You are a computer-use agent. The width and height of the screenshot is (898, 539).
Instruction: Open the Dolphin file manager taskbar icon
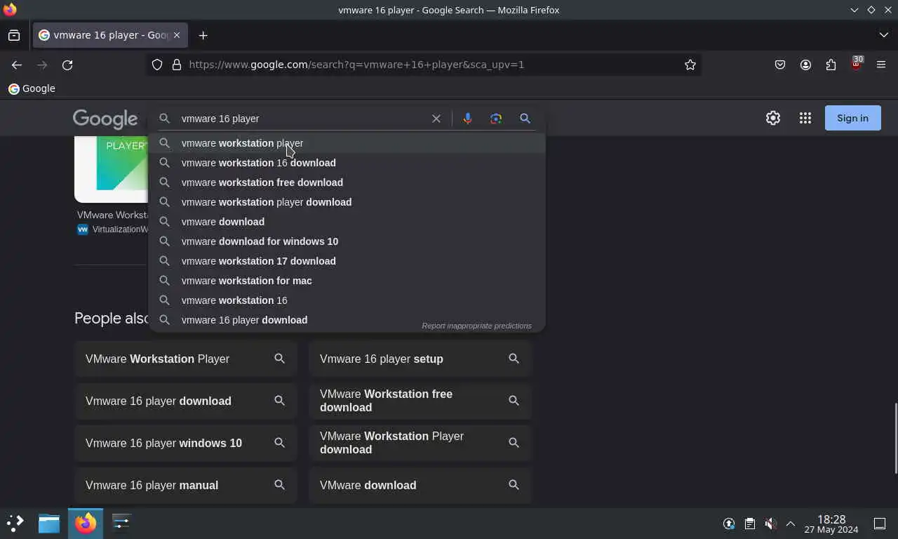[49, 523]
